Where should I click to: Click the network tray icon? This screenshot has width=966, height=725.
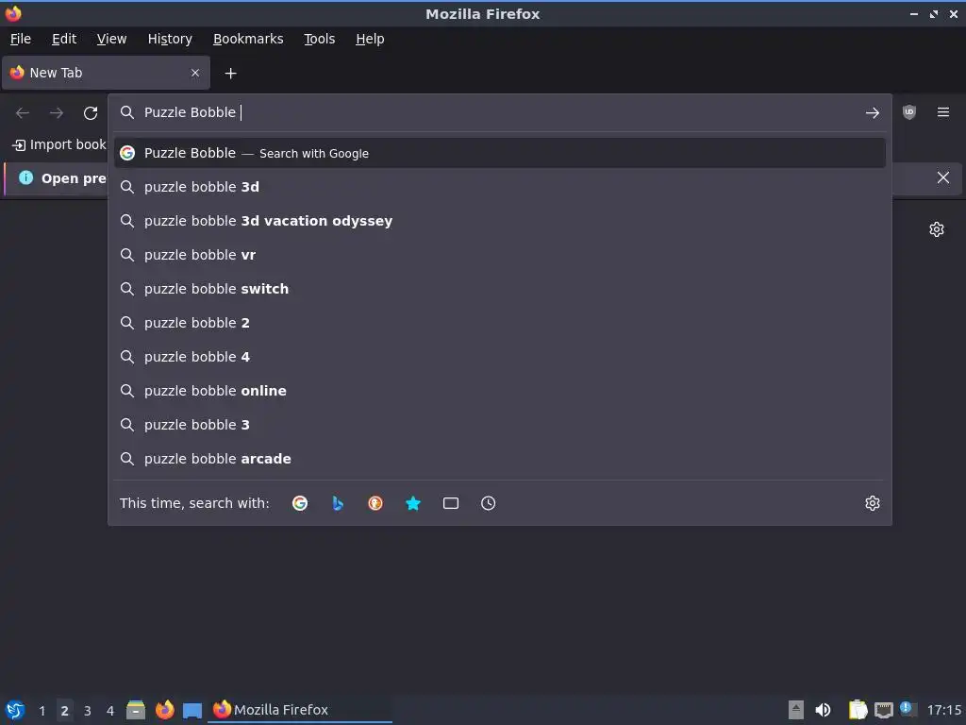coord(883,710)
